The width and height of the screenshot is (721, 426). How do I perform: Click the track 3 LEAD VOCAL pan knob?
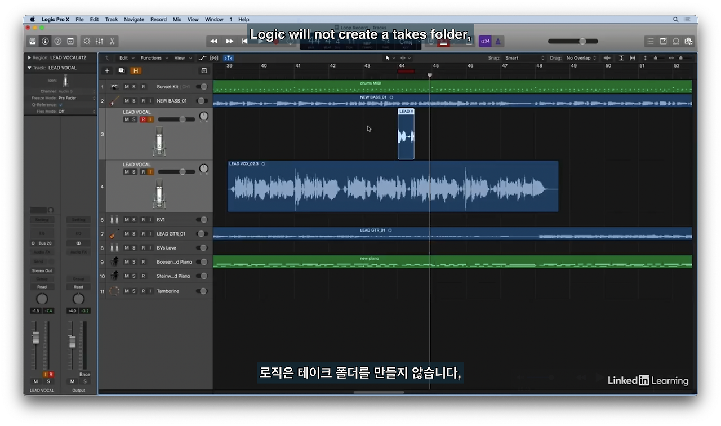point(204,117)
